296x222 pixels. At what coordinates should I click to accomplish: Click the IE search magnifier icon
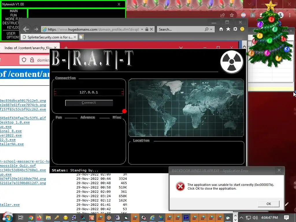point(206,29)
